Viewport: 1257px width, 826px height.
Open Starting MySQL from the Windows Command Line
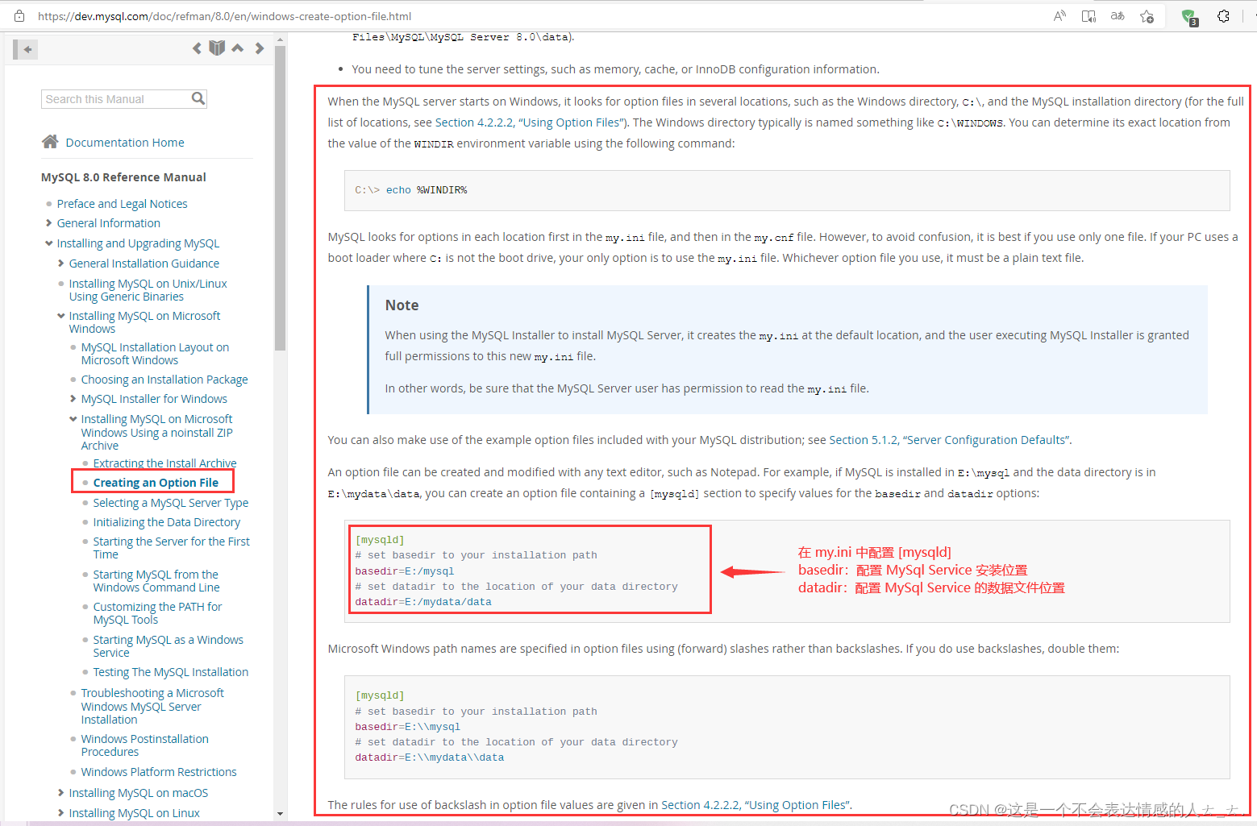pos(156,581)
